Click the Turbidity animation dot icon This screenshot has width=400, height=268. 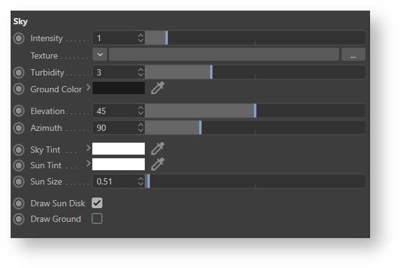click(x=19, y=72)
